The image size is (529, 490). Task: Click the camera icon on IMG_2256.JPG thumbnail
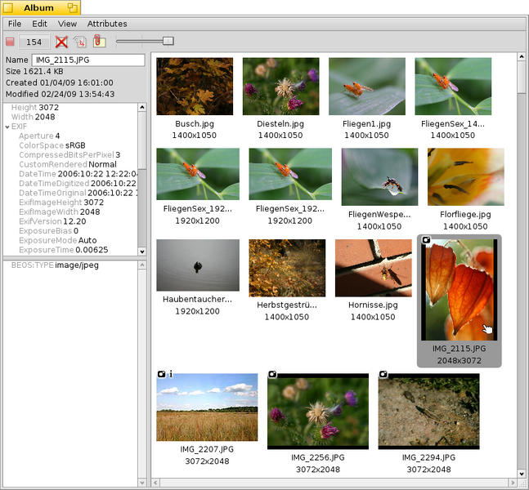click(272, 374)
